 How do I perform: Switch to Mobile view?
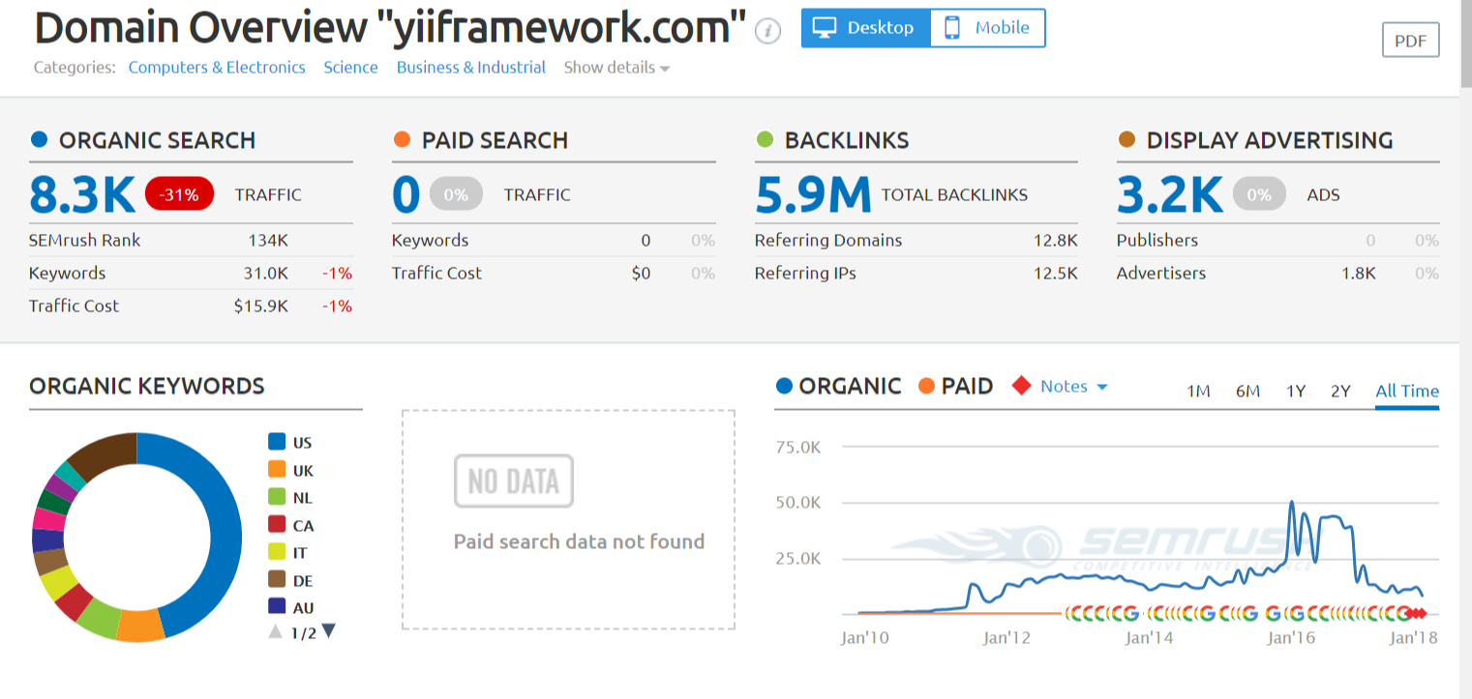[x=988, y=28]
